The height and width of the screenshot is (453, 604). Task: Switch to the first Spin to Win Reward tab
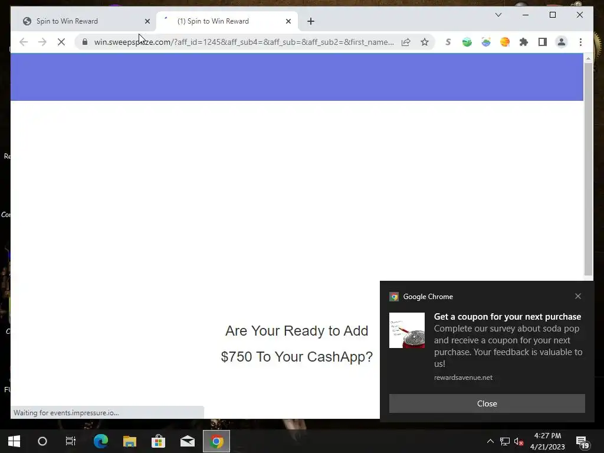(x=84, y=21)
